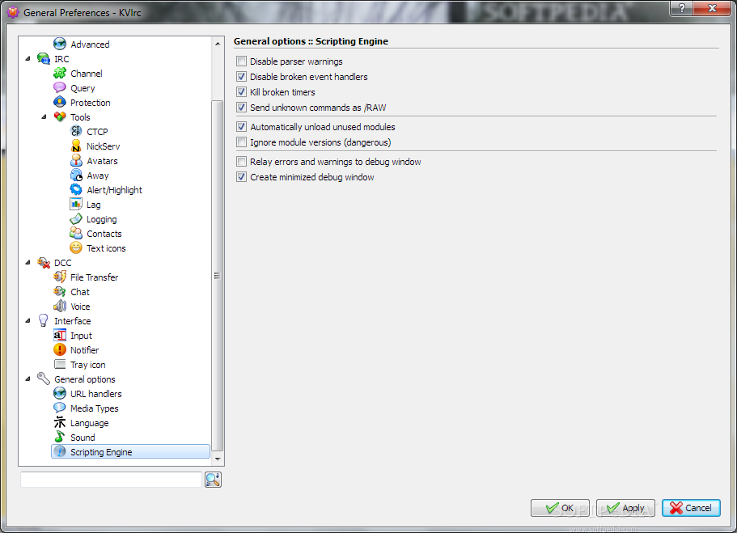This screenshot has width=737, height=533.
Task: Open the CTCP settings icon
Action: tap(76, 132)
